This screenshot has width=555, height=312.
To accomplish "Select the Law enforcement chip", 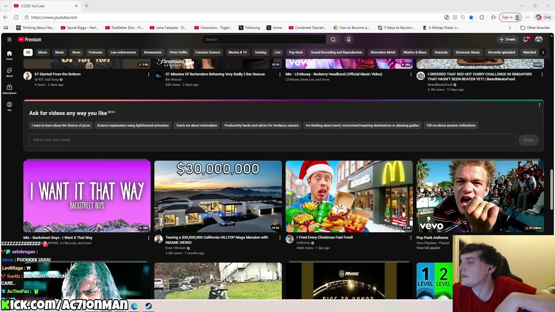I will pyautogui.click(x=123, y=52).
